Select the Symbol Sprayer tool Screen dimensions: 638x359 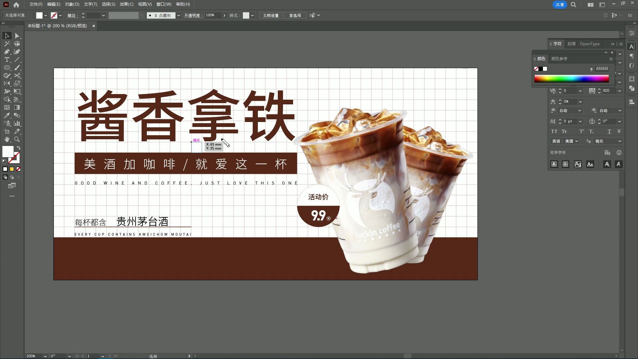tap(7, 123)
